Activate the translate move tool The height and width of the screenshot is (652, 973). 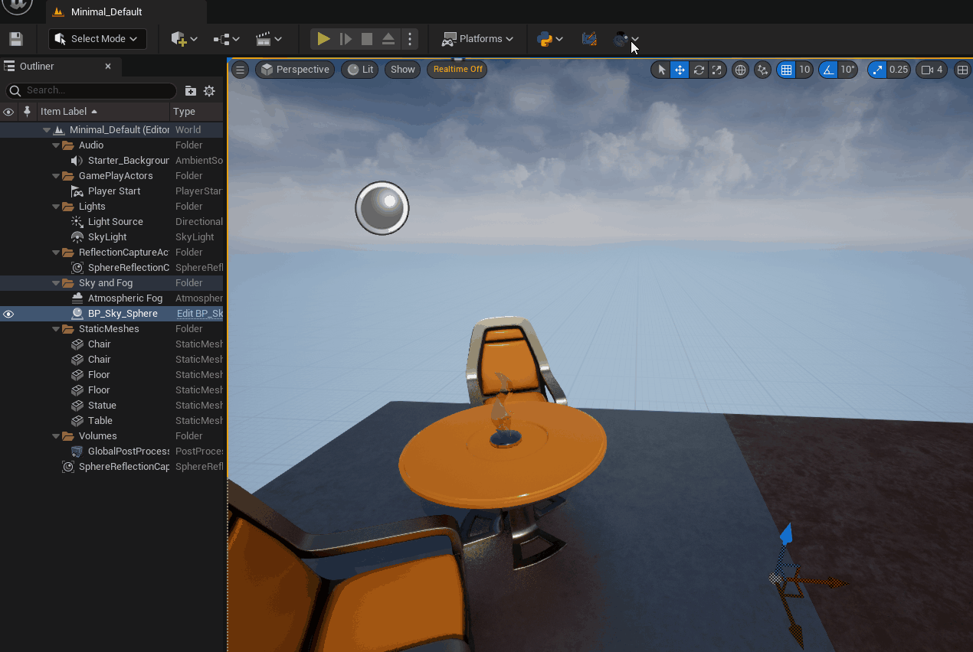pos(680,70)
